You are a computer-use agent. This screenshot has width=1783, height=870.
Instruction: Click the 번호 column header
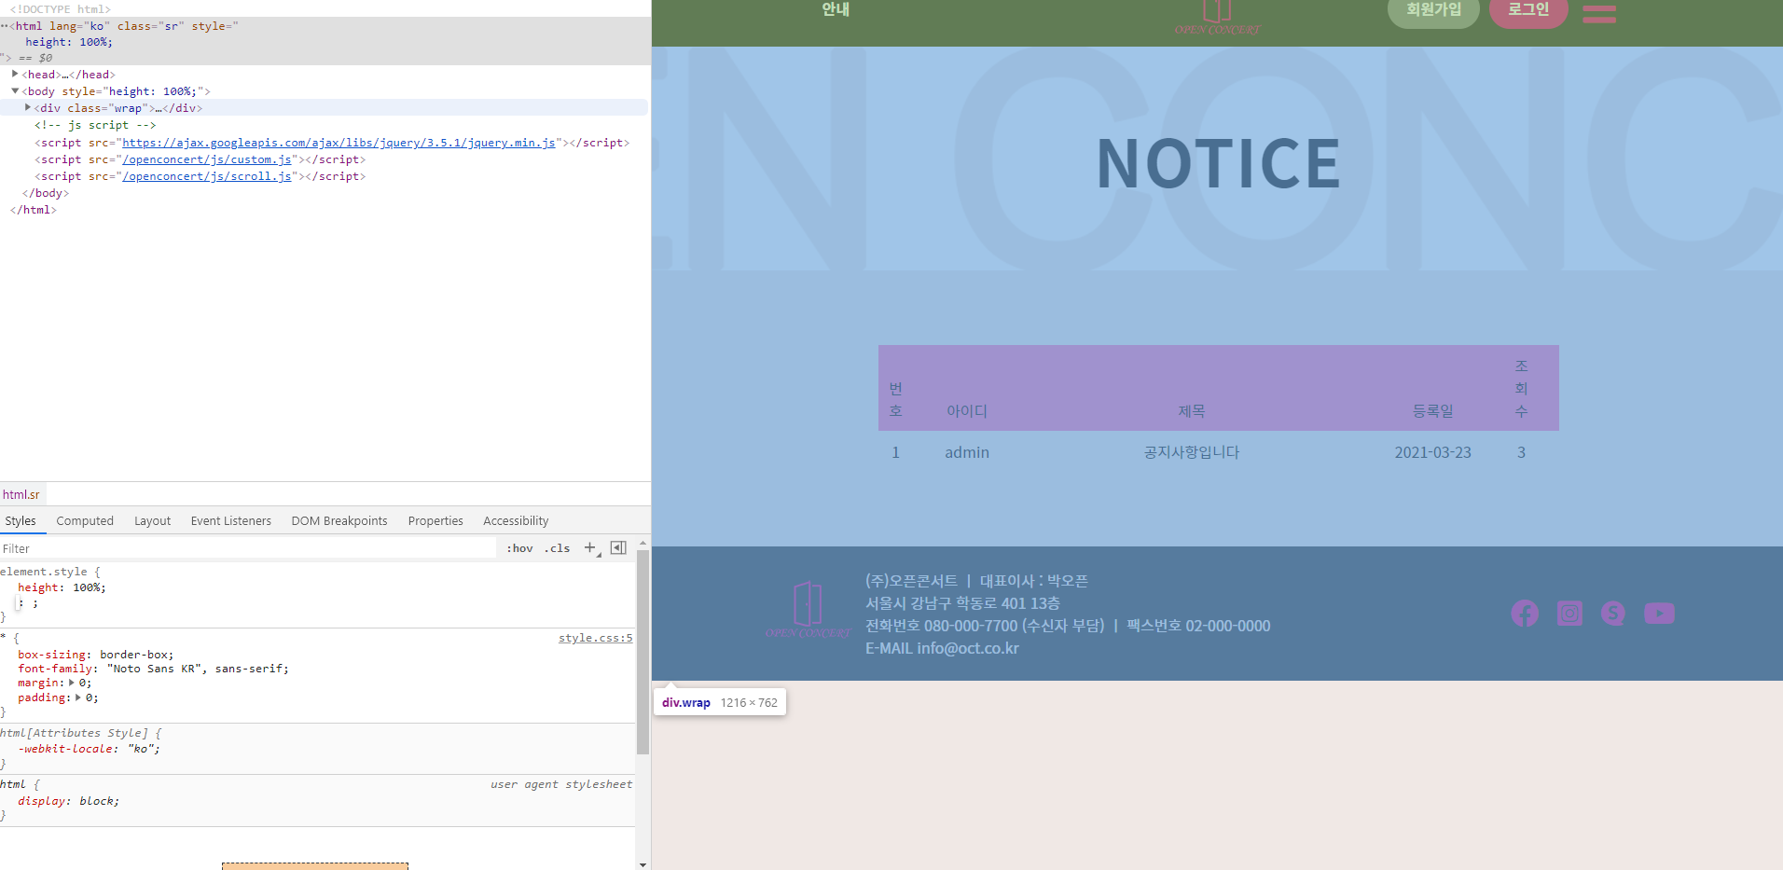(895, 400)
